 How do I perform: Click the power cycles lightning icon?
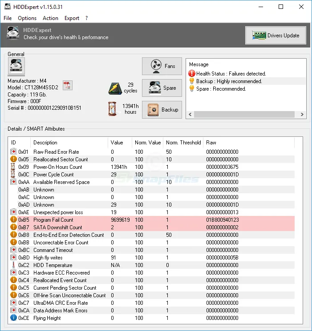115,88
